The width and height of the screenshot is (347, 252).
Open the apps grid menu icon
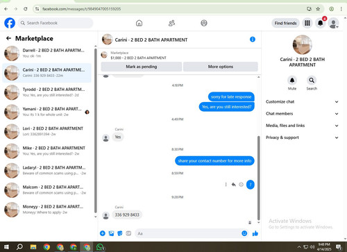307,23
